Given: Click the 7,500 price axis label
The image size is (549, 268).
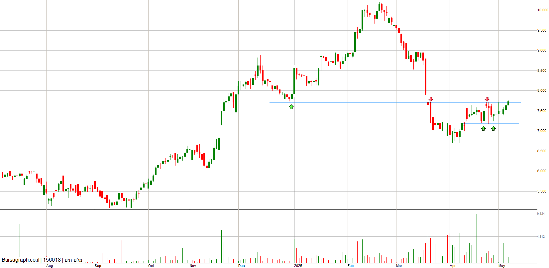Looking at the screenshot, I should tap(542, 111).
